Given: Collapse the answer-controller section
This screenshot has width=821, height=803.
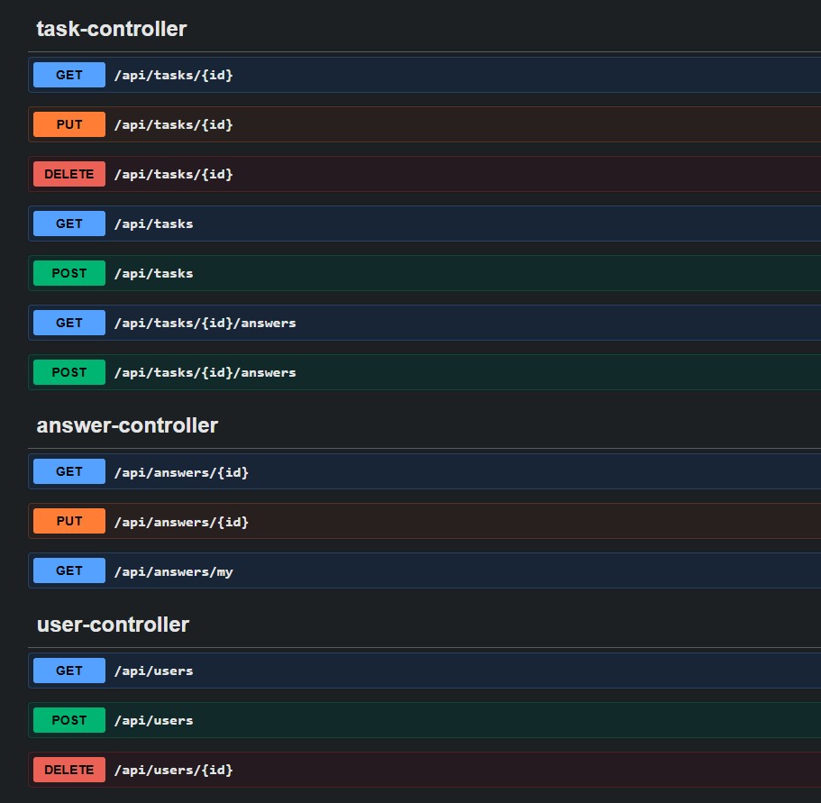Looking at the screenshot, I should pyautogui.click(x=127, y=425).
